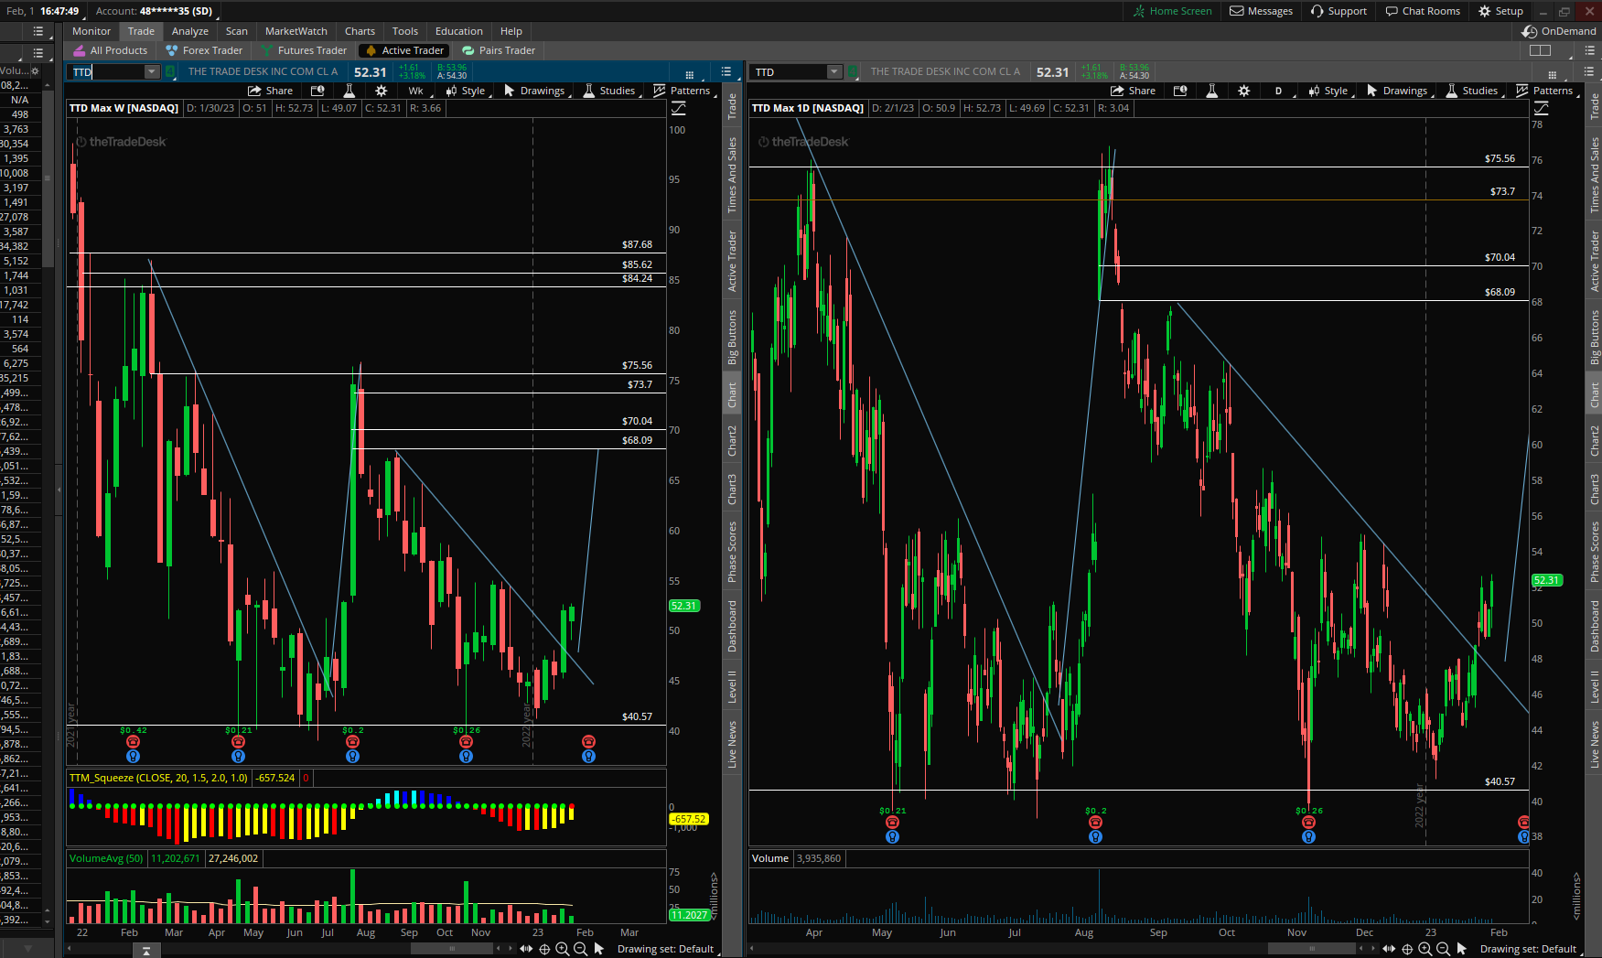Switch to the Monitor tab

[x=91, y=31]
